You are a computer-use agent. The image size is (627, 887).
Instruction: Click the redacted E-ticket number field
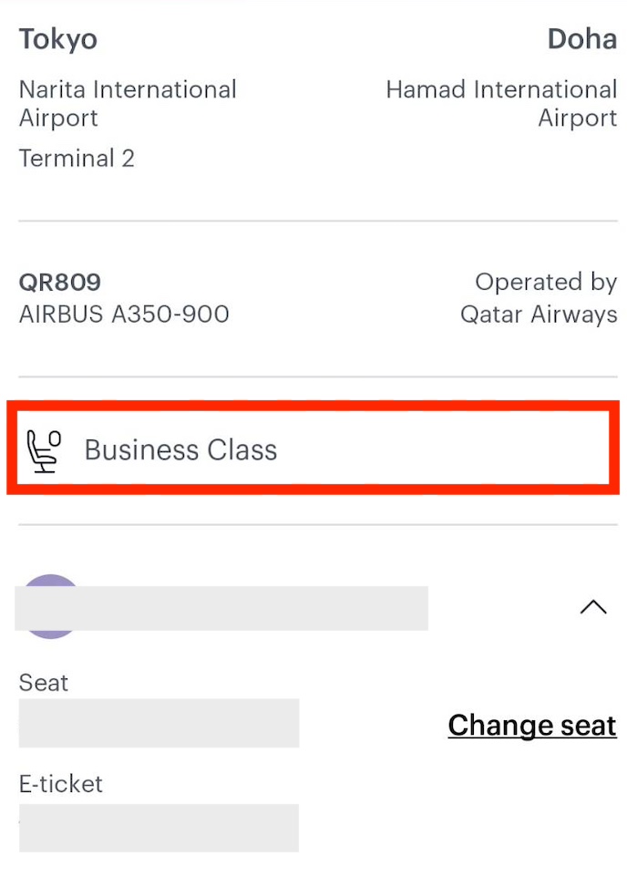(x=159, y=828)
